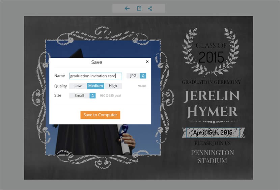Click the GRADUATION CEREMONY text

(x=212, y=82)
